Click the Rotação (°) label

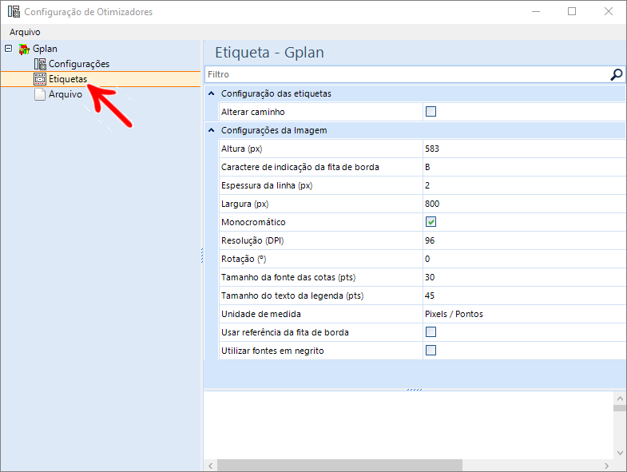(244, 260)
